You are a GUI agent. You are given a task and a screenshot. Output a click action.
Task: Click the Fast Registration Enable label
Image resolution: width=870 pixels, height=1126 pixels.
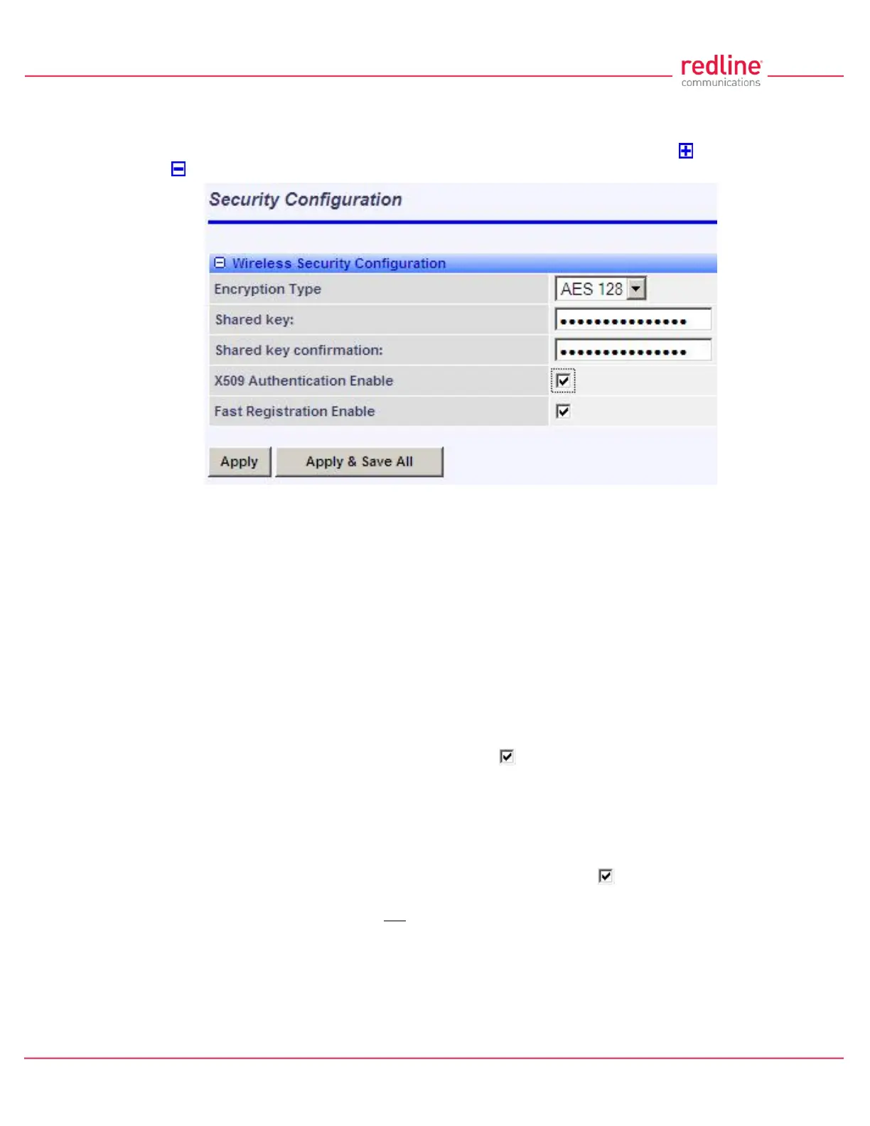pos(294,412)
